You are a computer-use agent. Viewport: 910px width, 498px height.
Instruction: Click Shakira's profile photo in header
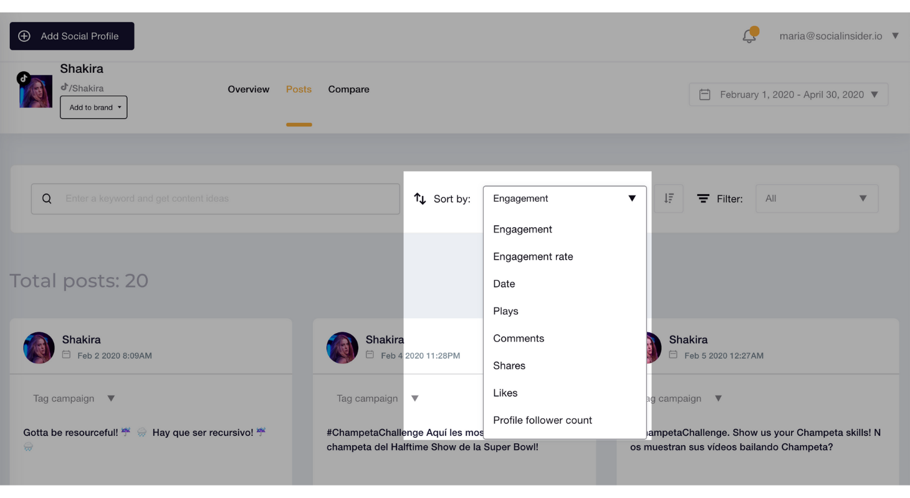[36, 92]
